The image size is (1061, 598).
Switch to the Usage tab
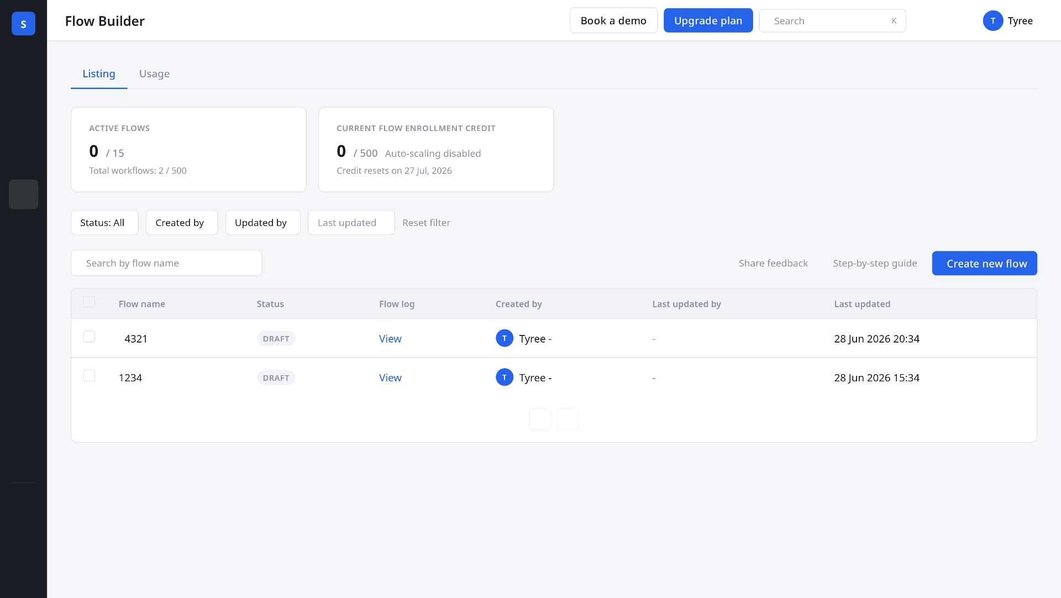154,74
